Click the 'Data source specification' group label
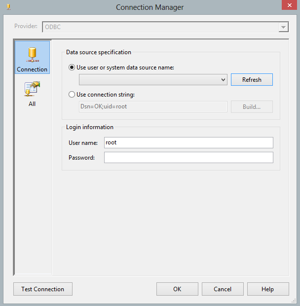The height and width of the screenshot is (306, 300). click(99, 52)
